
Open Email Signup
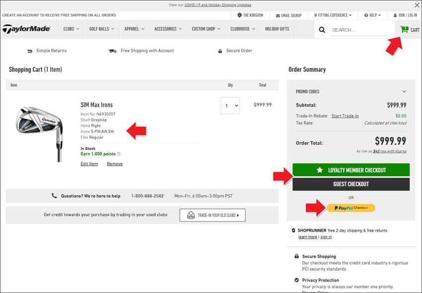point(288,15)
